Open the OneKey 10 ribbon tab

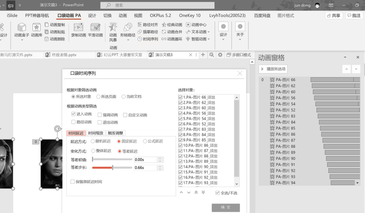click(190, 16)
